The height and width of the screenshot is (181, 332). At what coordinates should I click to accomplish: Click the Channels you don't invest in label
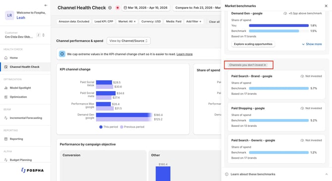pyautogui.click(x=248, y=65)
